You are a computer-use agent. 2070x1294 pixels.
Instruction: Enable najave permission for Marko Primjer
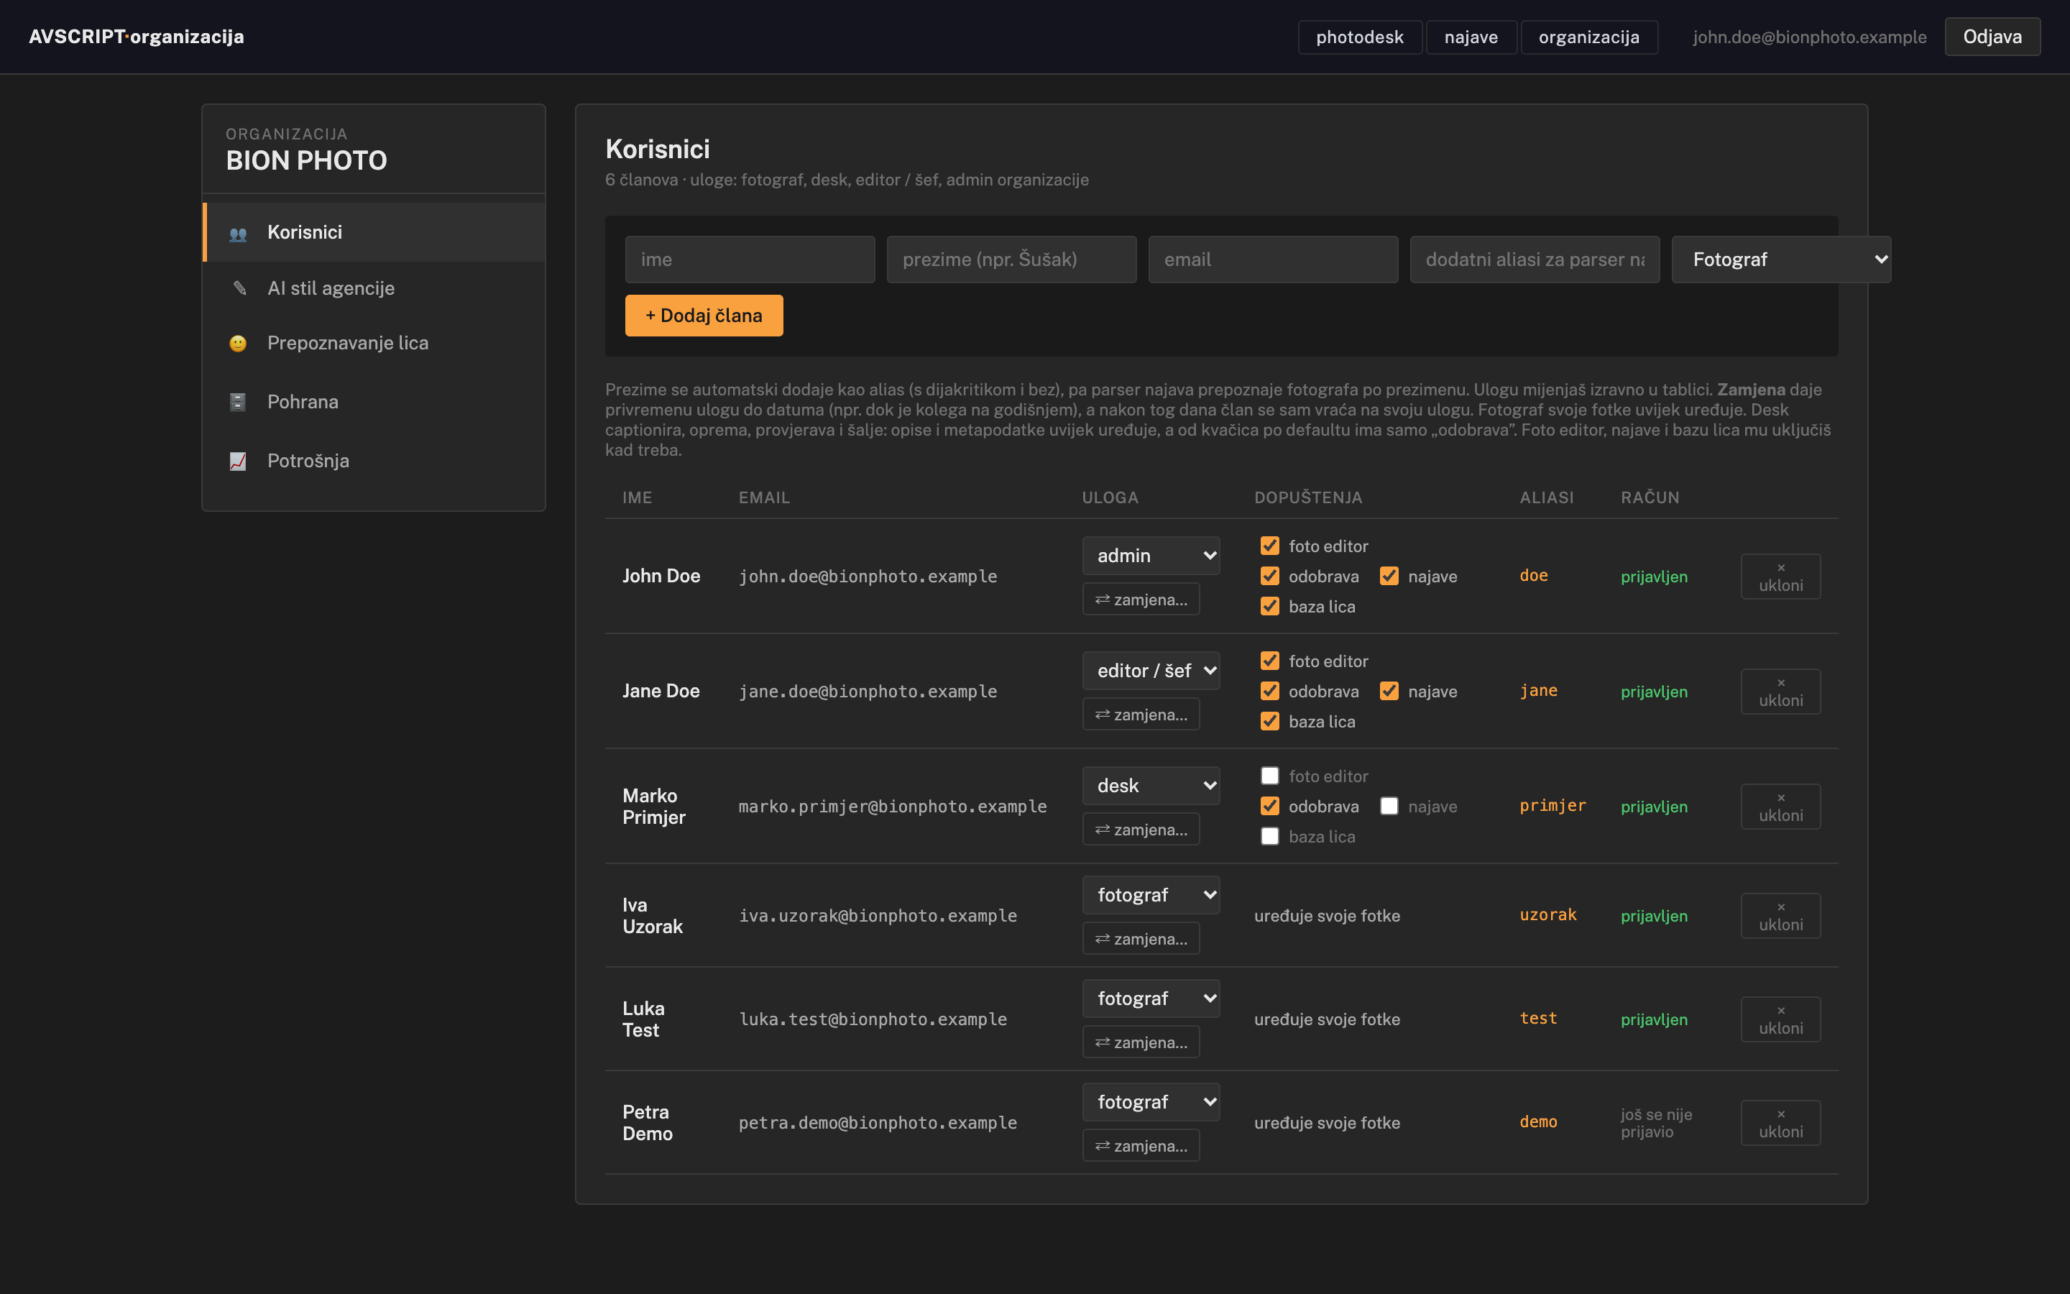click(1389, 806)
